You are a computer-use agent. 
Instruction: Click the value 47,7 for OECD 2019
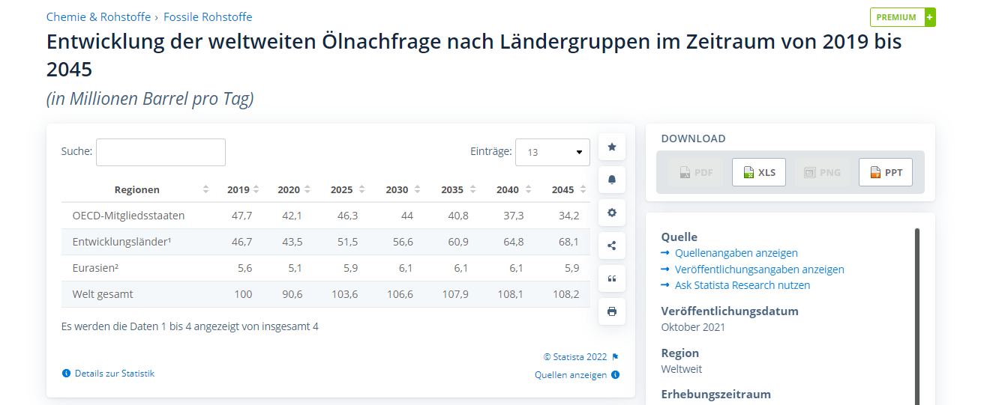(x=242, y=216)
